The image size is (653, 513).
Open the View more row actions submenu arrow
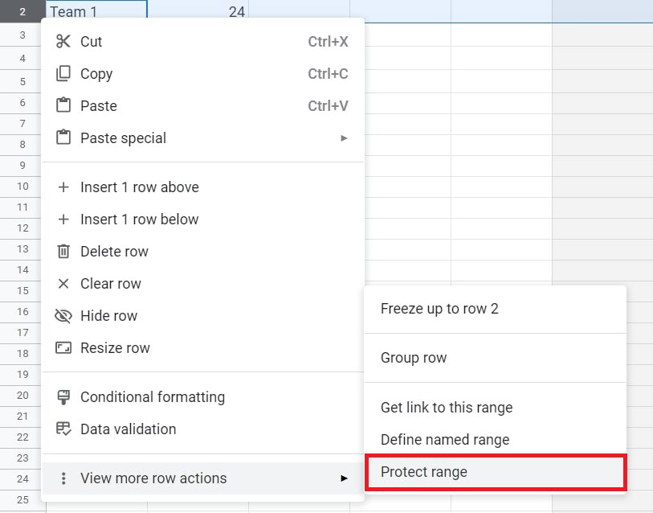click(344, 477)
